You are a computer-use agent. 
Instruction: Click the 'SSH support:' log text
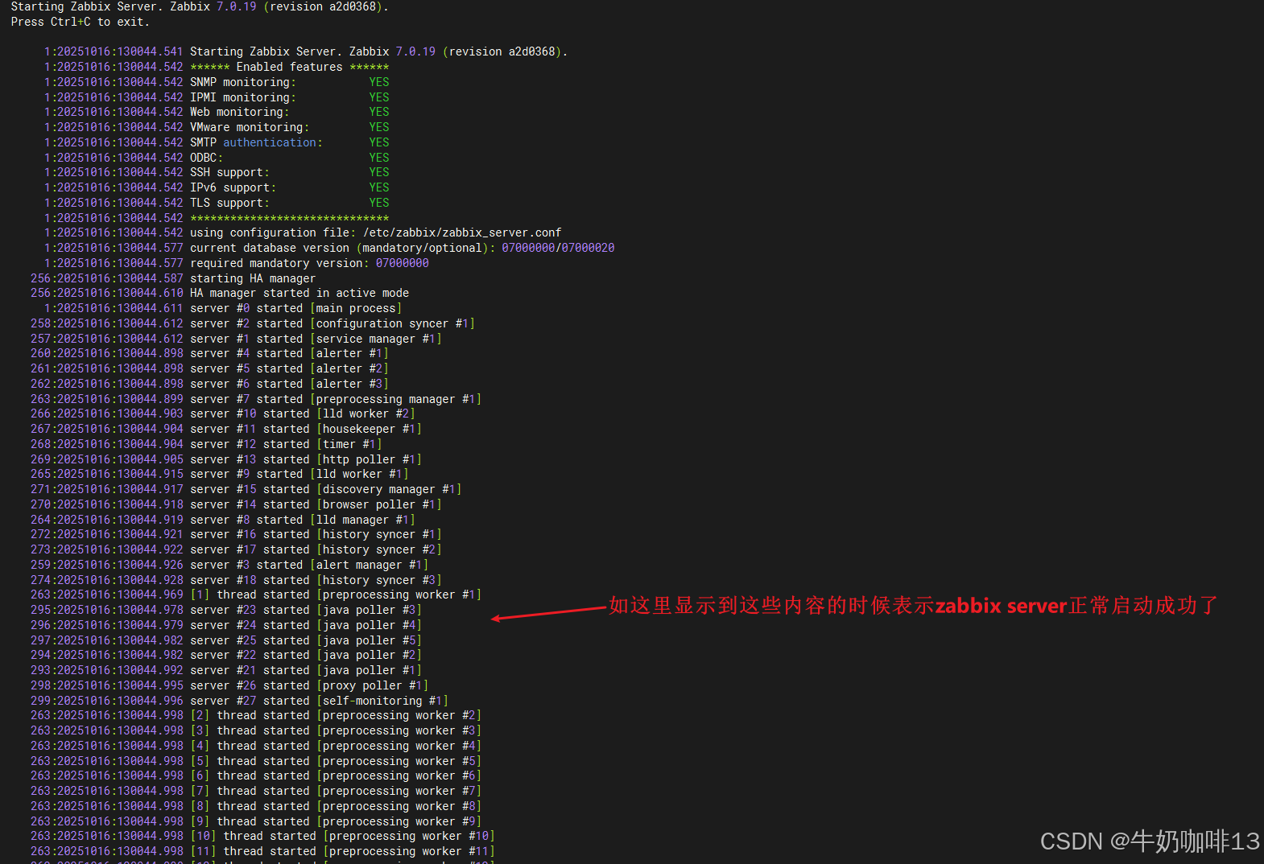(229, 172)
